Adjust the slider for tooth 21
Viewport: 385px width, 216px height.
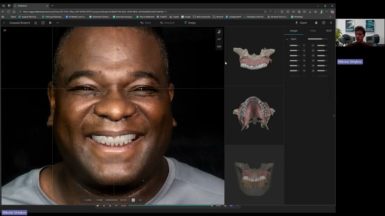click(322, 46)
